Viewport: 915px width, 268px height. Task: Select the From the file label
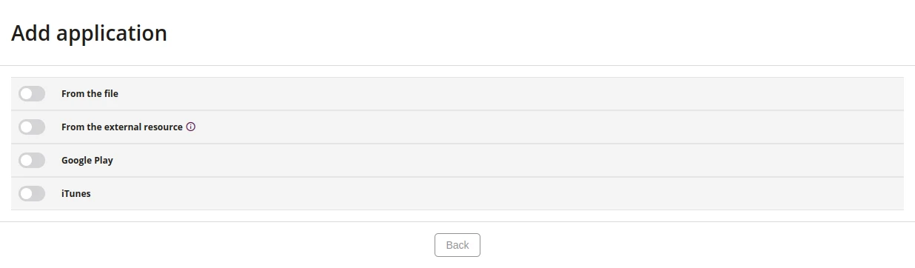(90, 94)
